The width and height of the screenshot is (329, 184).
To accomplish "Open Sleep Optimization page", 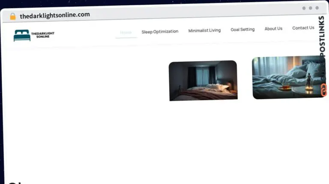I will point(160,32).
